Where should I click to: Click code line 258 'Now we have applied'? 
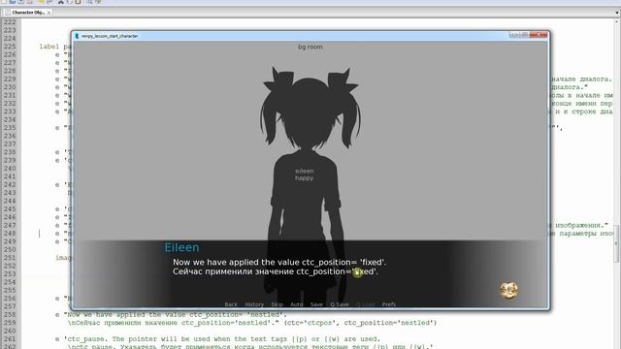pos(171,314)
